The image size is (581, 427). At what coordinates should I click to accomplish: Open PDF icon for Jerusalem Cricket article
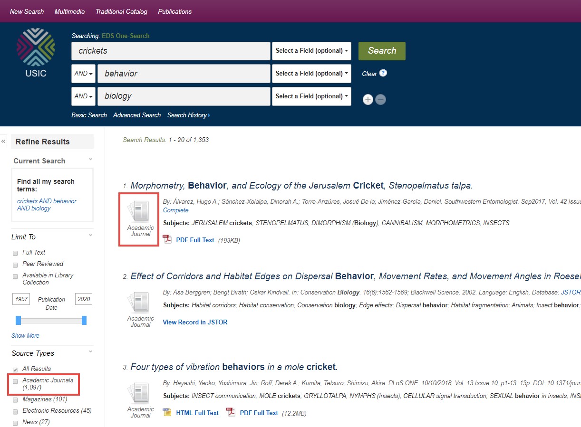(167, 239)
